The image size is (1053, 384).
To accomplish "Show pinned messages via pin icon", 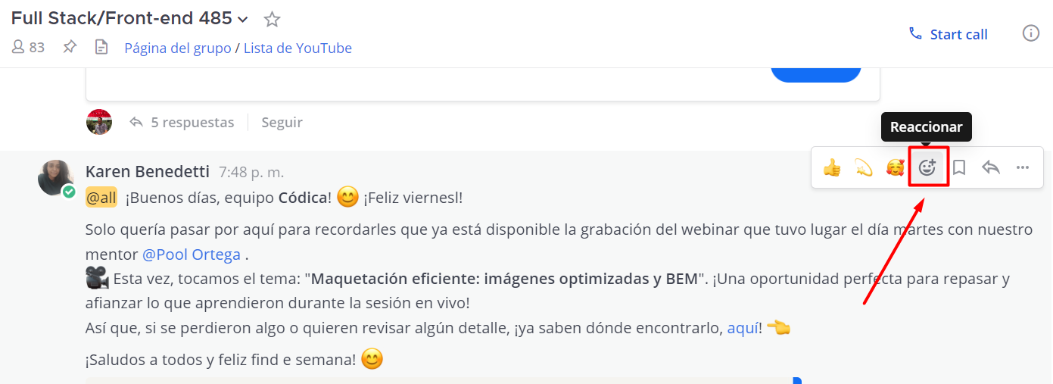I will point(70,48).
